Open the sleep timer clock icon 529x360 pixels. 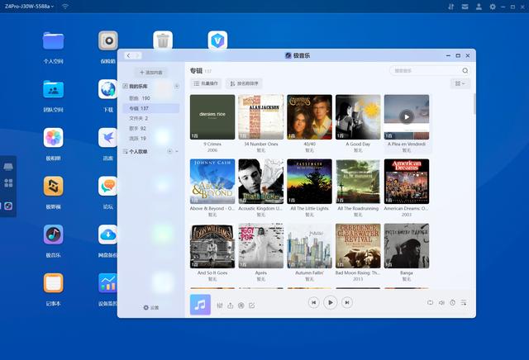coord(452,303)
